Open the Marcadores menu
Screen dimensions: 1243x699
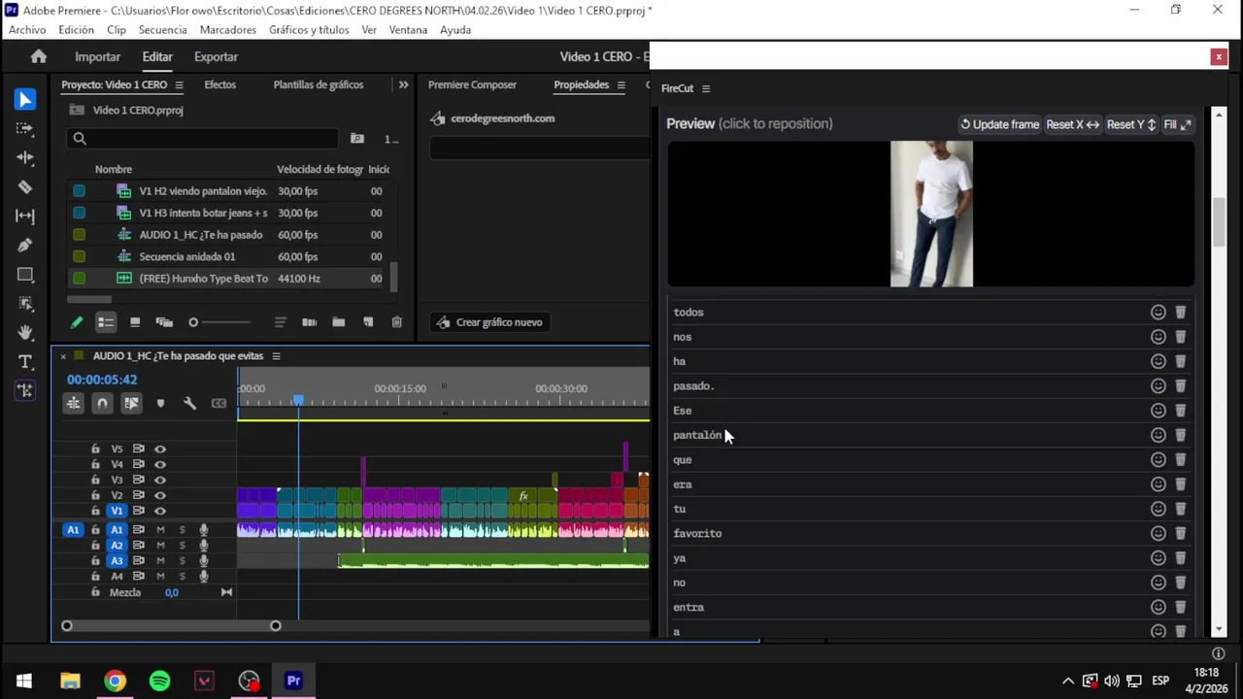pyautogui.click(x=228, y=30)
